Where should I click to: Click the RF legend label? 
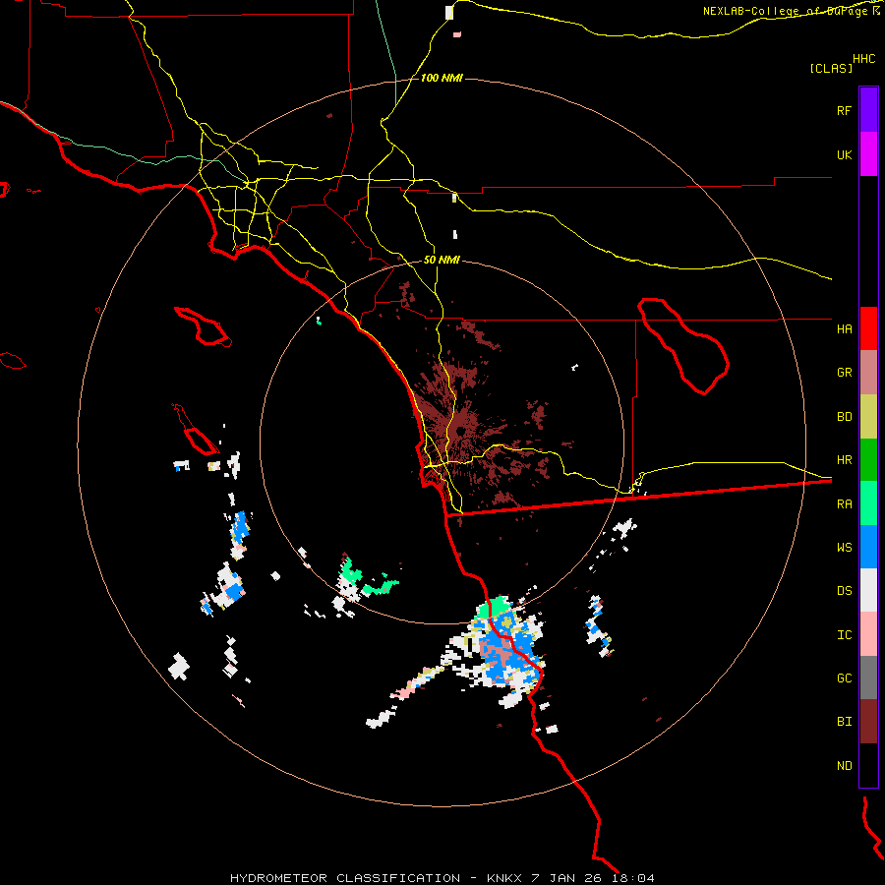point(844,110)
